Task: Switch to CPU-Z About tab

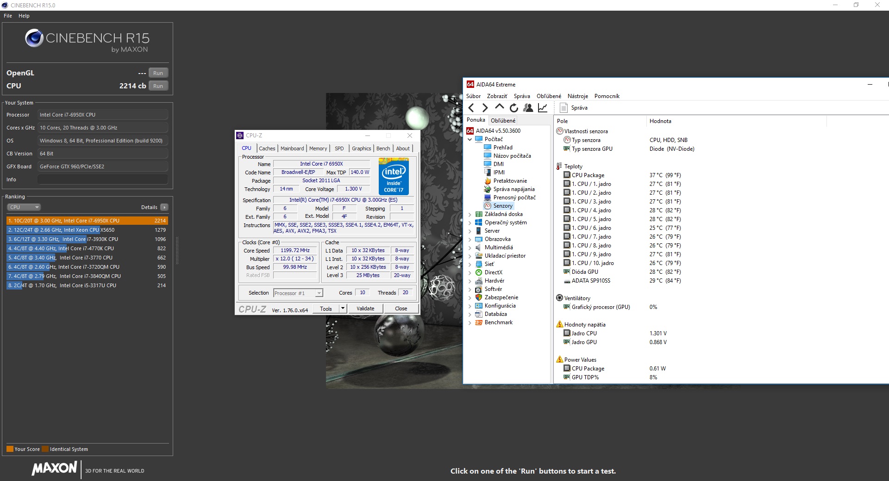Action: coord(403,148)
